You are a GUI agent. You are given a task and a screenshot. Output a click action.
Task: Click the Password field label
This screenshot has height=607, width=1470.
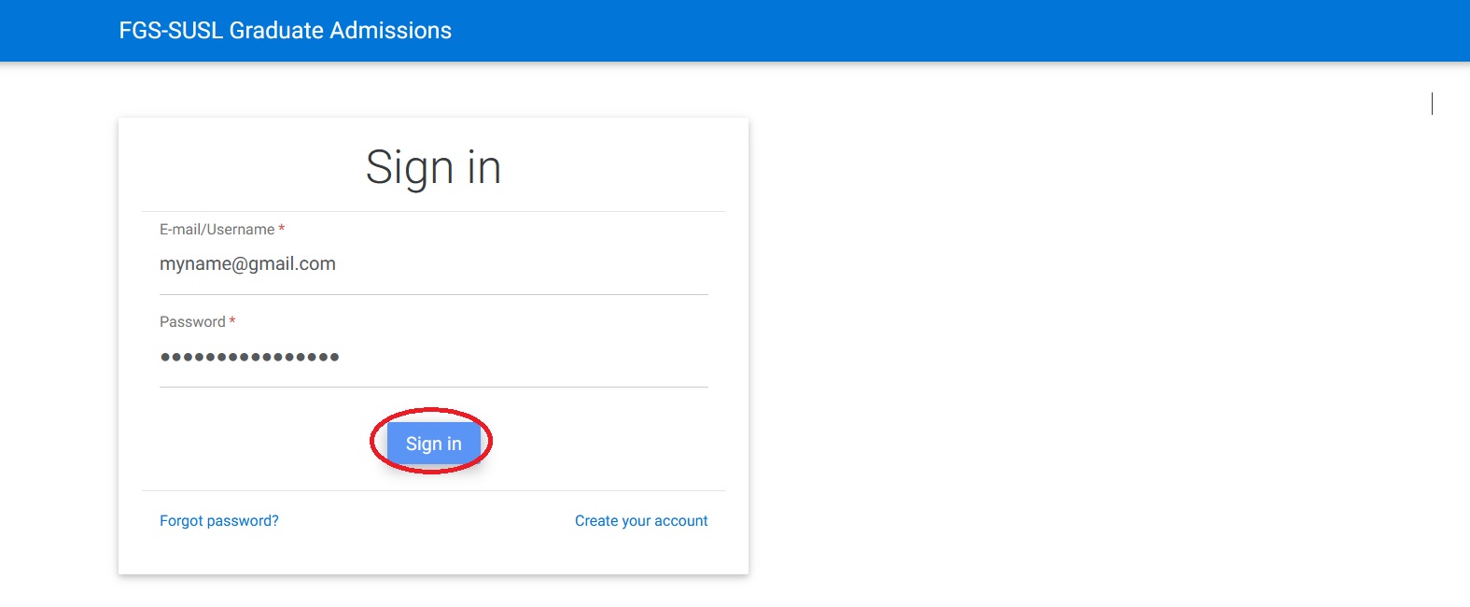192,322
